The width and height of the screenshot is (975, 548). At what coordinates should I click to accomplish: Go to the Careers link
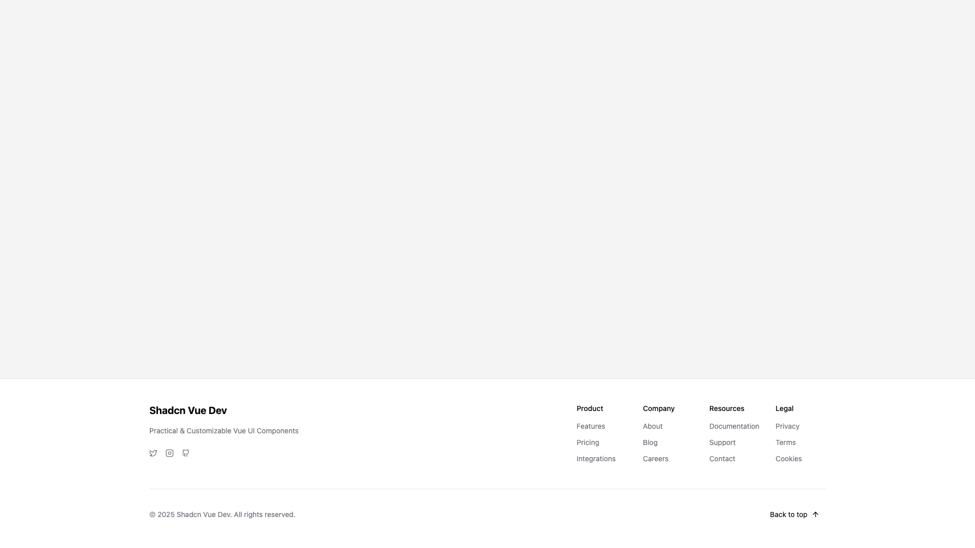click(x=655, y=459)
